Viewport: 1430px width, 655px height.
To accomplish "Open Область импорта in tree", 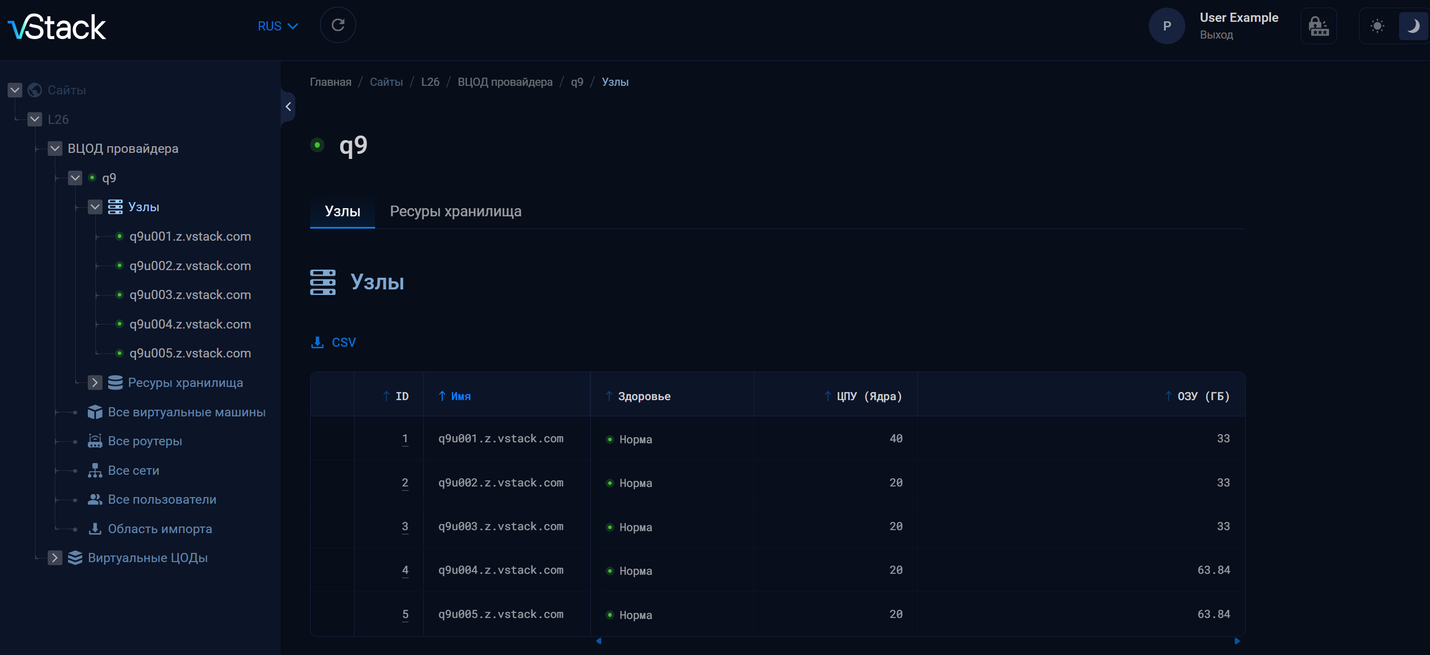I will point(160,529).
